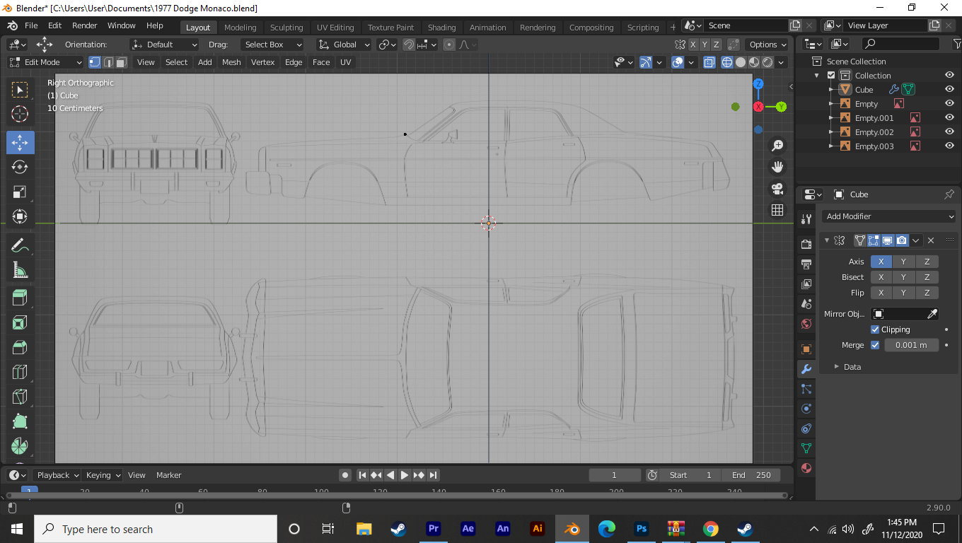This screenshot has width=962, height=543.
Task: Toggle the Clipping checkbox
Action: coord(875,329)
